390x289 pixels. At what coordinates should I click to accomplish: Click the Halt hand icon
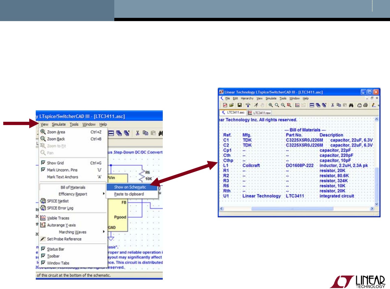pos(262,105)
